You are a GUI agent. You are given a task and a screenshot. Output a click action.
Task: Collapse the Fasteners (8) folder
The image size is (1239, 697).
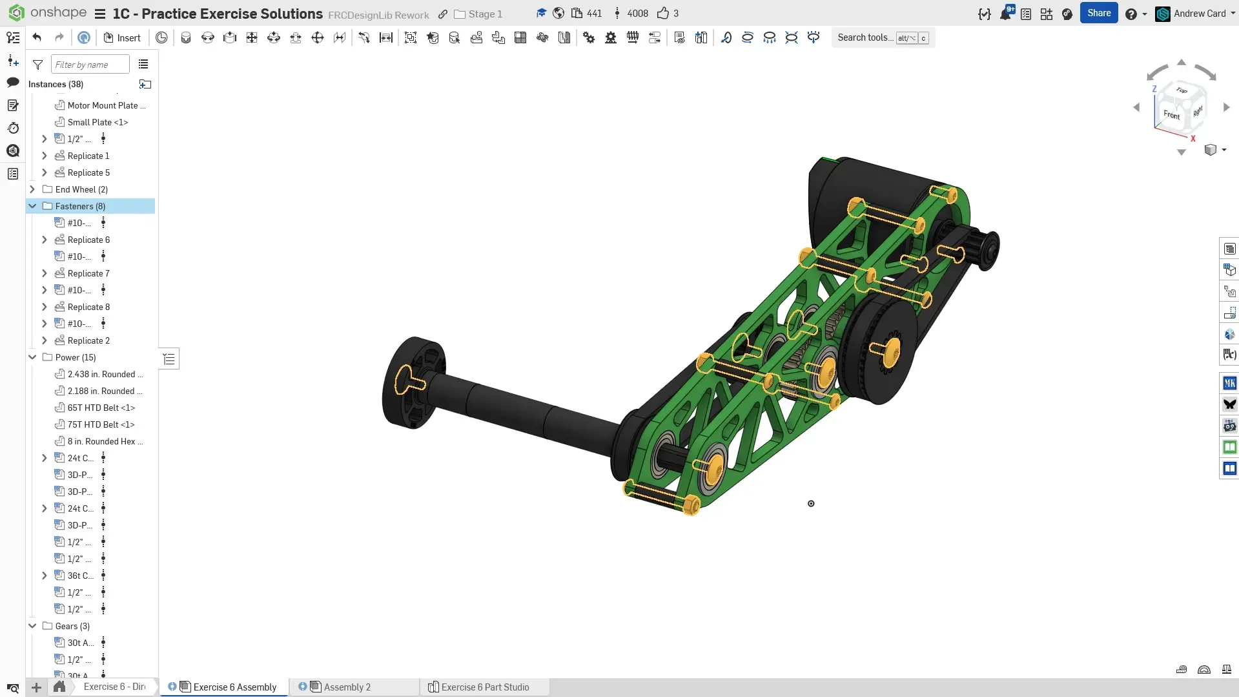click(32, 206)
